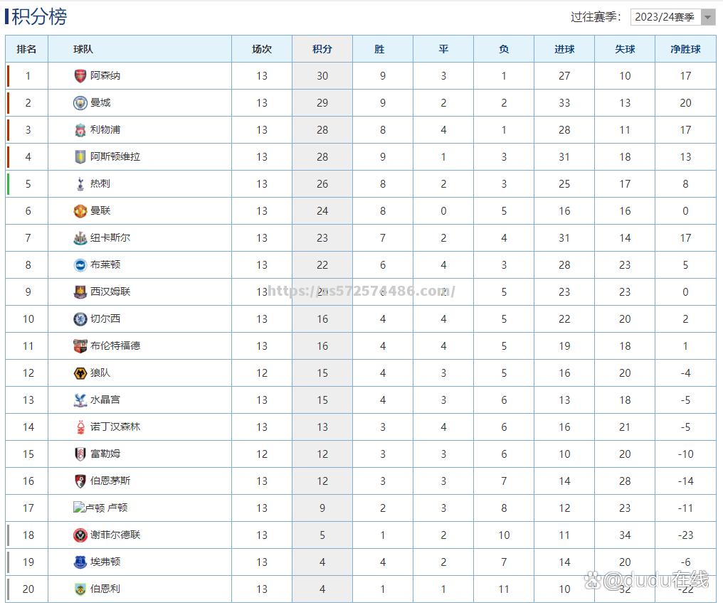723x605 pixels.
Task: Click the 场次 column header
Action: (x=262, y=49)
